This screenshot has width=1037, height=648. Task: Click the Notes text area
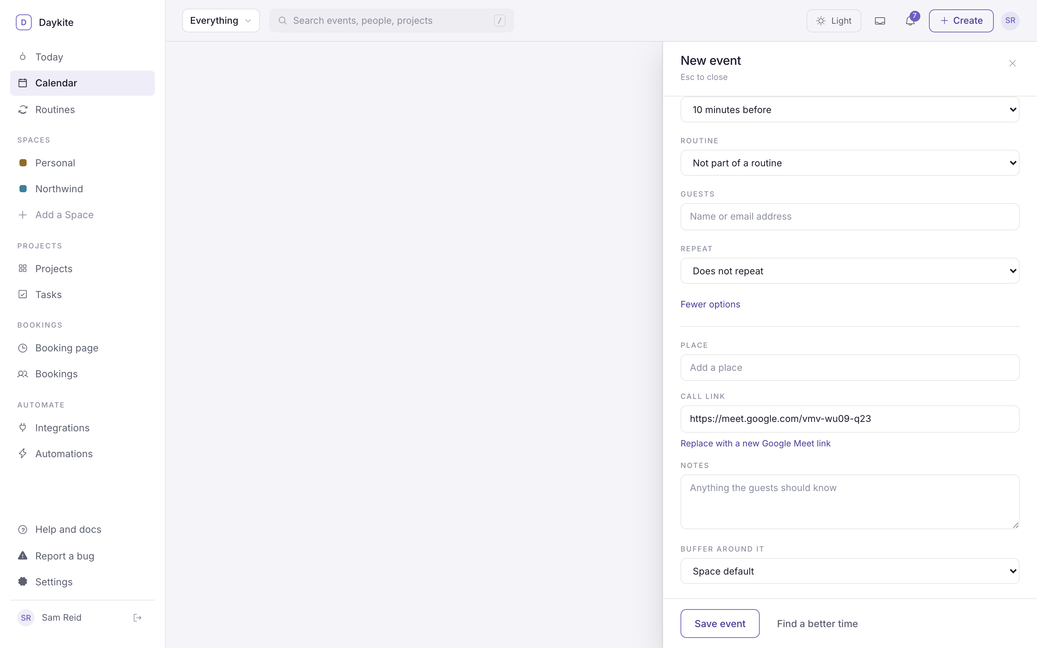coord(850,502)
